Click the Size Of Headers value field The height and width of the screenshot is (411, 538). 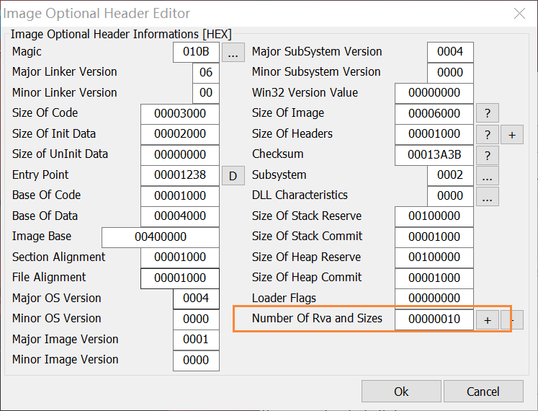[434, 134]
